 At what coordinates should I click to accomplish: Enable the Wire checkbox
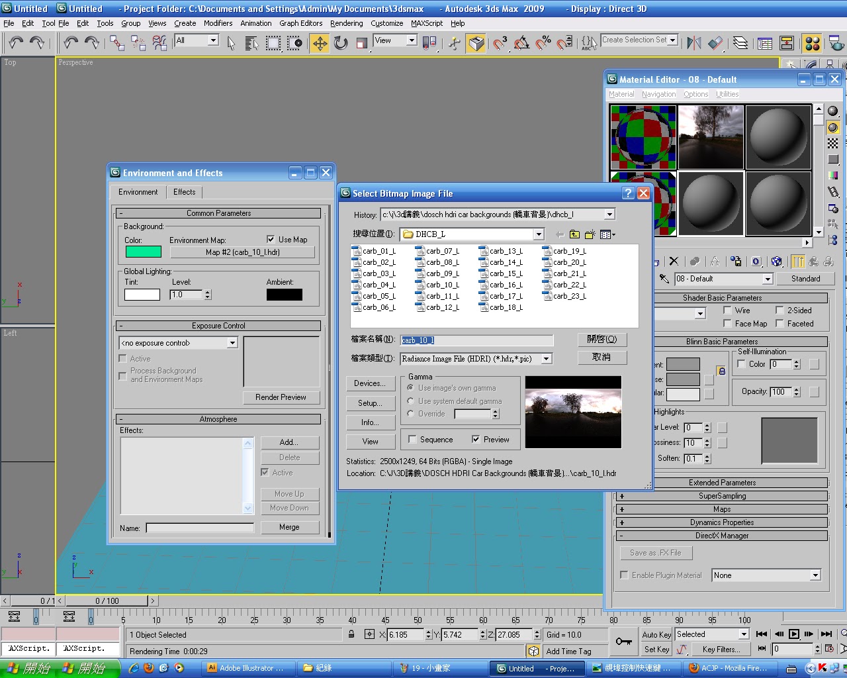point(727,310)
